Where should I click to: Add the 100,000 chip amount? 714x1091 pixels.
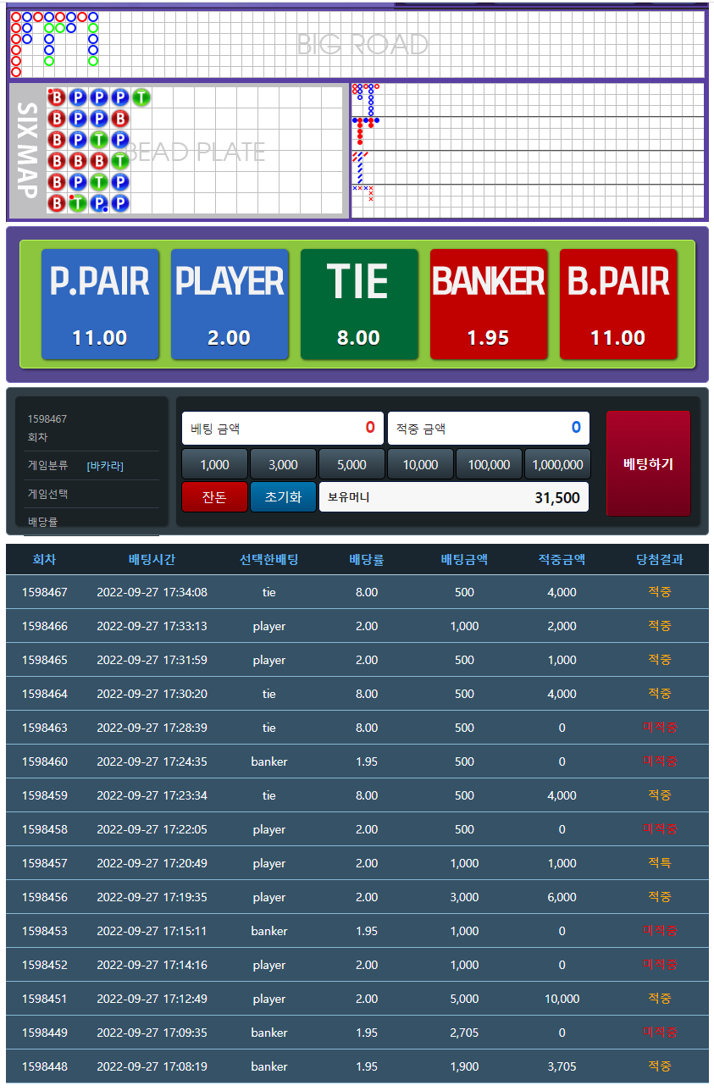(x=490, y=464)
